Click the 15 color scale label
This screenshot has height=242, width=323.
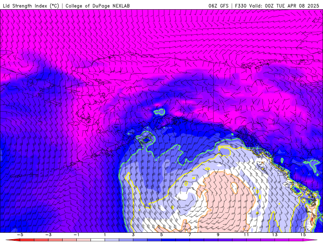pyautogui.click(x=303, y=235)
